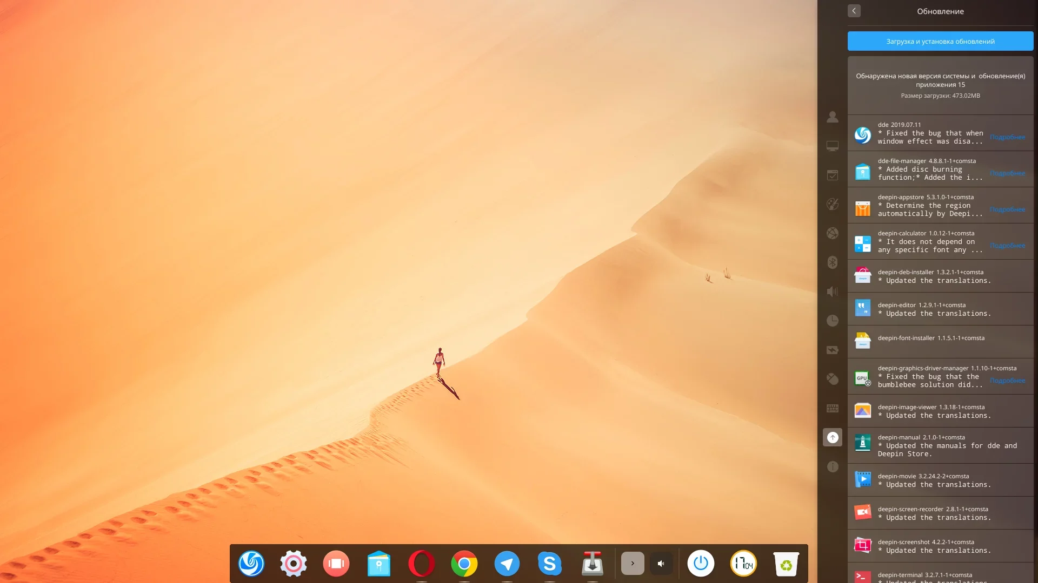This screenshot has height=583, width=1038.
Task: Open Google Chrome from the dock
Action: [464, 563]
